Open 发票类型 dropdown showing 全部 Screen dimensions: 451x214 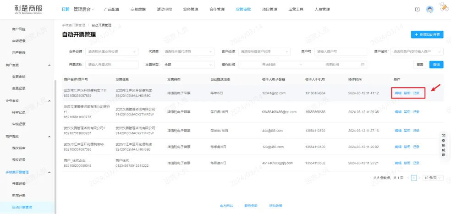tap(188, 65)
